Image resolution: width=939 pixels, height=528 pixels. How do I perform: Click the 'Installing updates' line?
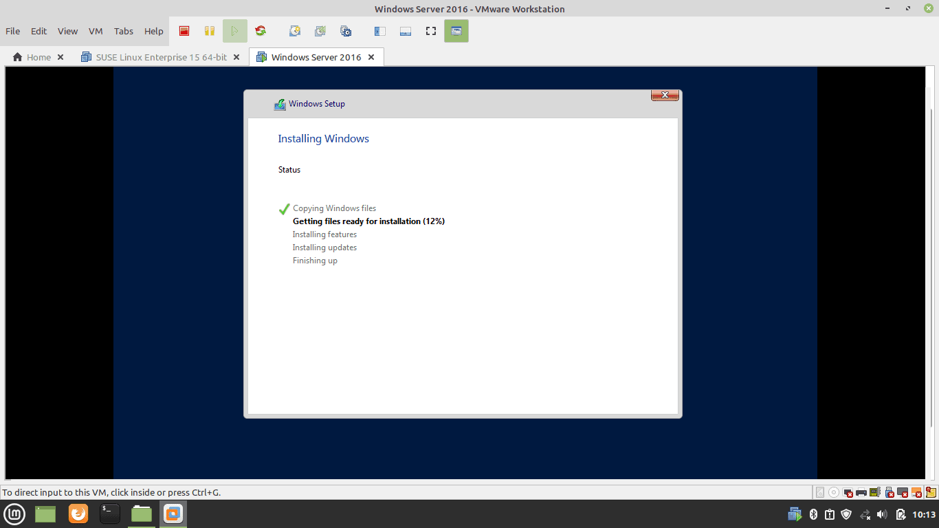coord(324,247)
